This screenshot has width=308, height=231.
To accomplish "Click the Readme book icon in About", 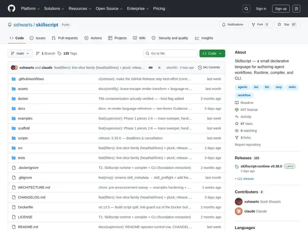I will tap(237, 103).
